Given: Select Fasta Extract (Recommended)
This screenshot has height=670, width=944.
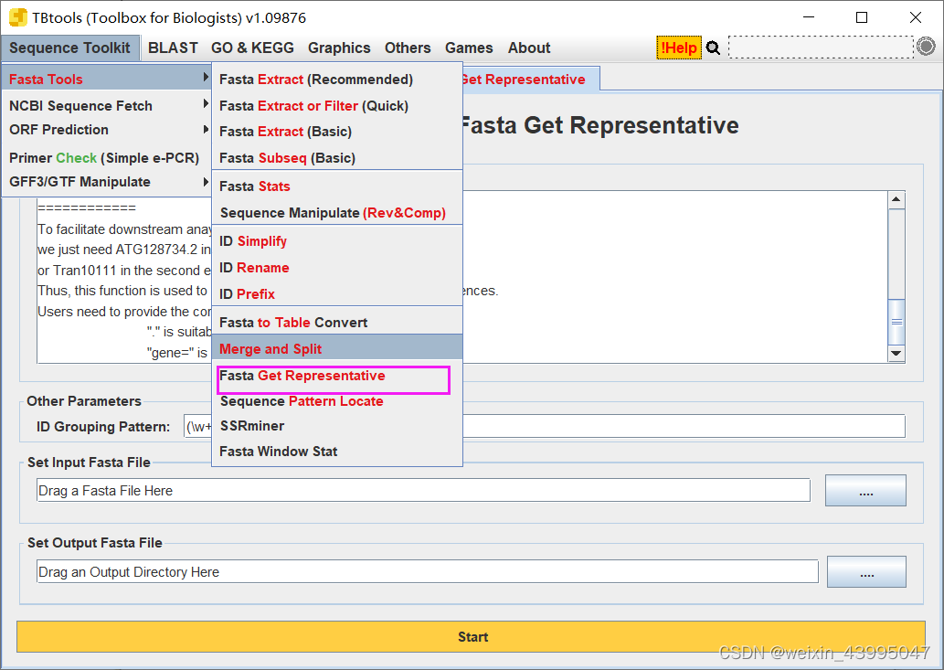Looking at the screenshot, I should point(337,80).
